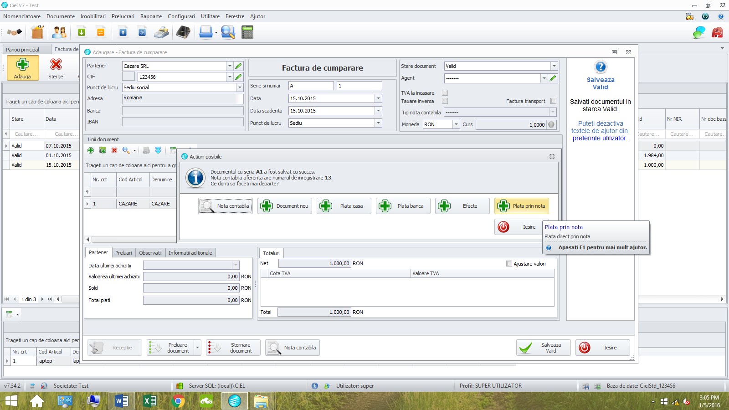
Task: Open Word from the Windows taskbar
Action: point(122,401)
